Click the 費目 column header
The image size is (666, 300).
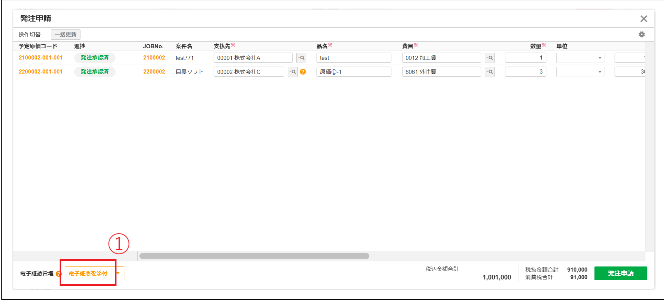408,46
